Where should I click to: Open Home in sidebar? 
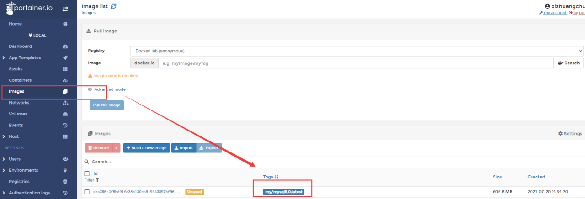(15, 24)
